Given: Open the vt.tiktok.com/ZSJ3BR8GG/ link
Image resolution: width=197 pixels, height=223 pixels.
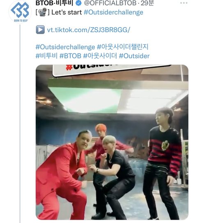Looking at the screenshot, I should pyautogui.click(x=89, y=30).
